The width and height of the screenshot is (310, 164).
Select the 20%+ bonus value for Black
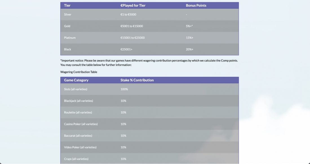click(x=189, y=49)
